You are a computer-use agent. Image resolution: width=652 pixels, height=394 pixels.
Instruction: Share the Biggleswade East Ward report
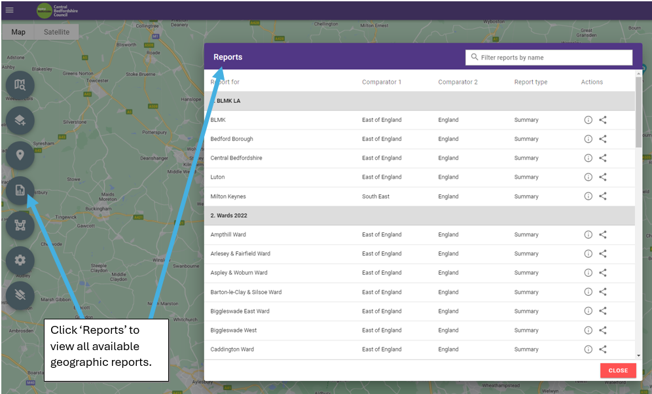(x=602, y=311)
